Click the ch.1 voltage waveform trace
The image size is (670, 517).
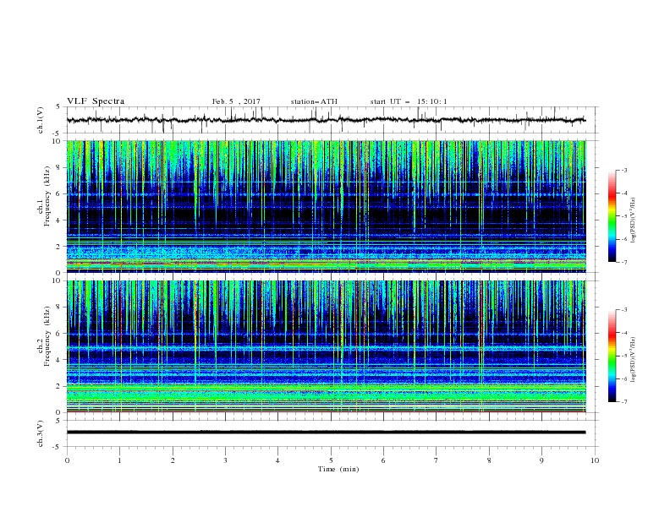tap(326, 120)
